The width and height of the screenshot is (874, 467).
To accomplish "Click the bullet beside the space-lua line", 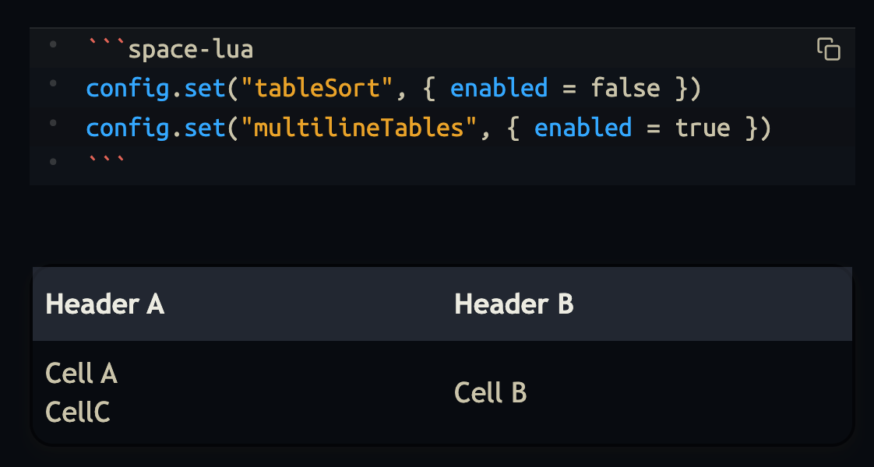I will [x=53, y=45].
